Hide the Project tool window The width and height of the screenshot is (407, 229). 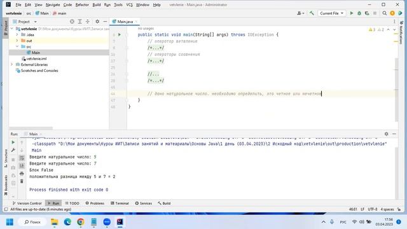(x=105, y=22)
